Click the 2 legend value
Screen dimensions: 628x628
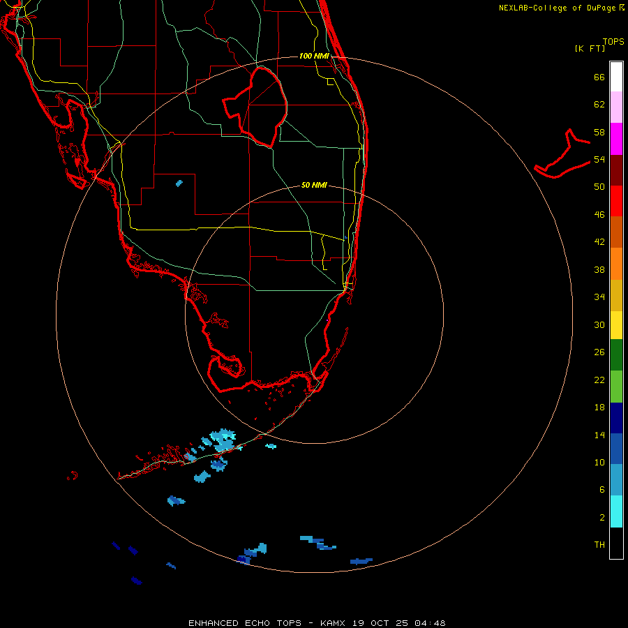pyautogui.click(x=601, y=517)
